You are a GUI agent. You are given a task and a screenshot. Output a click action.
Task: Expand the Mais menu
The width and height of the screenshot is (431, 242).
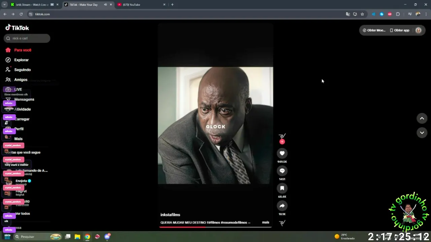14,139
